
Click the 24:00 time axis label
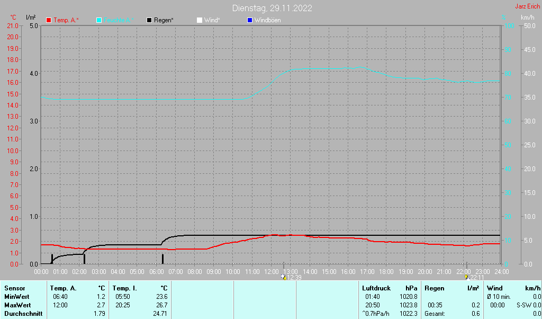pyautogui.click(x=501, y=272)
